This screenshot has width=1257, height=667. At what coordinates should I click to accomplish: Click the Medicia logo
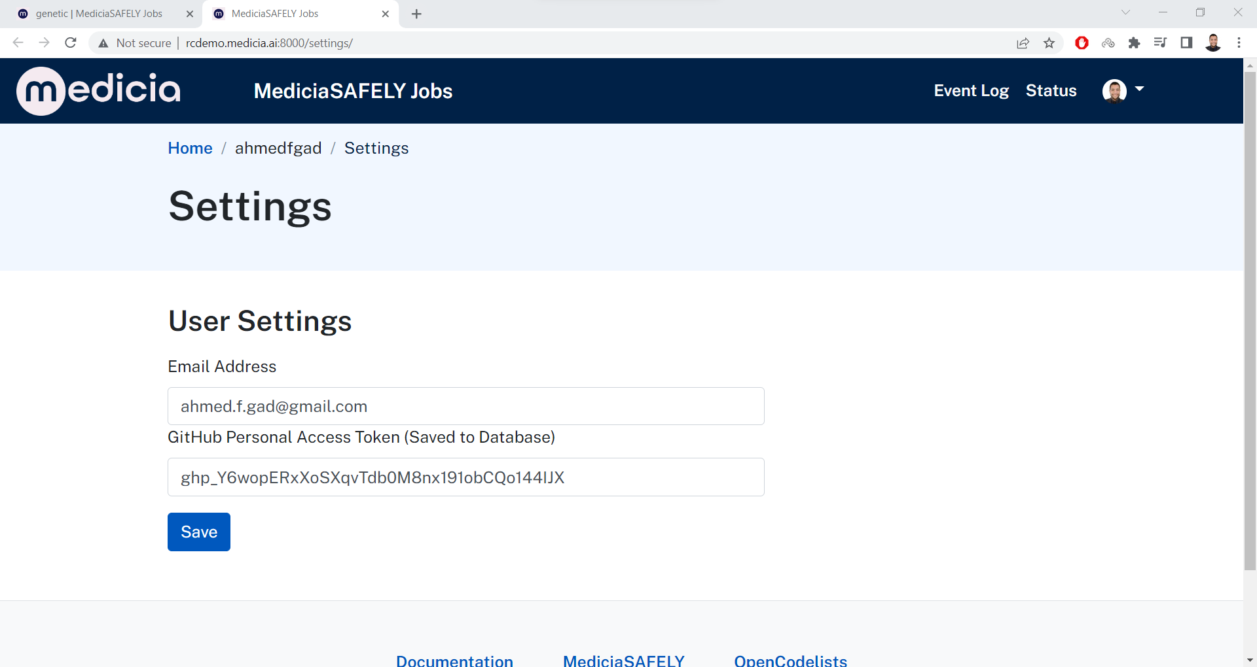point(98,90)
